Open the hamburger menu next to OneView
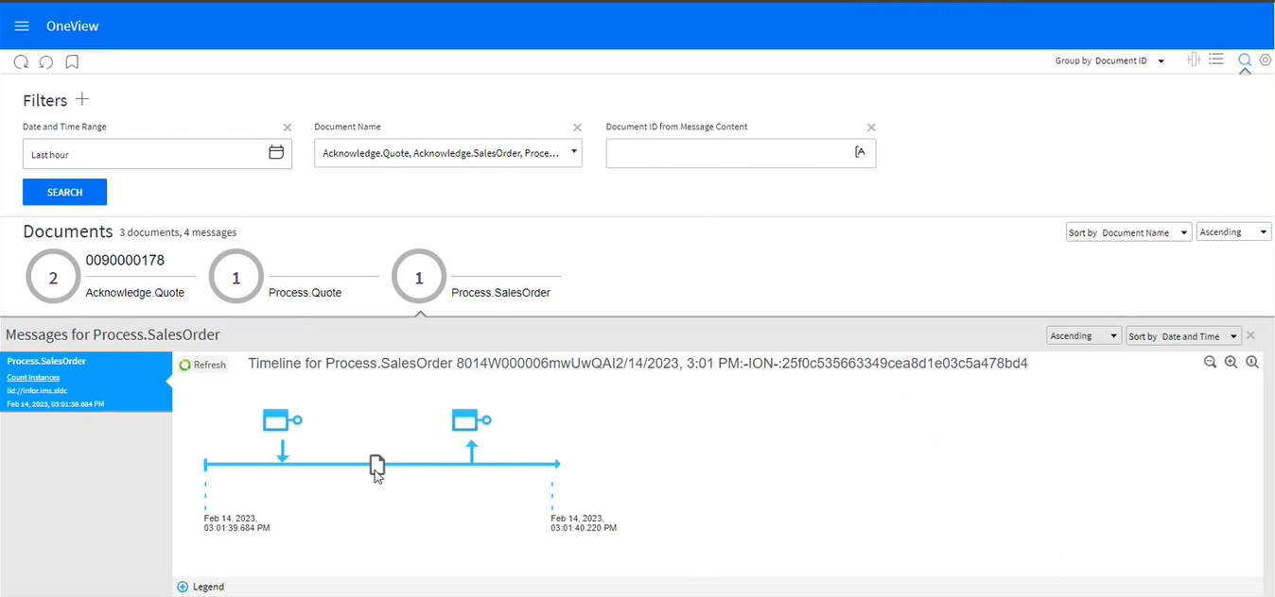1275x597 pixels. point(21,26)
